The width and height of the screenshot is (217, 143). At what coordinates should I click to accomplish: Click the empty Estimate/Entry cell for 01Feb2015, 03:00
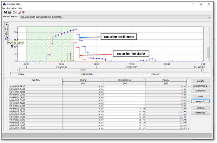tap(124, 95)
